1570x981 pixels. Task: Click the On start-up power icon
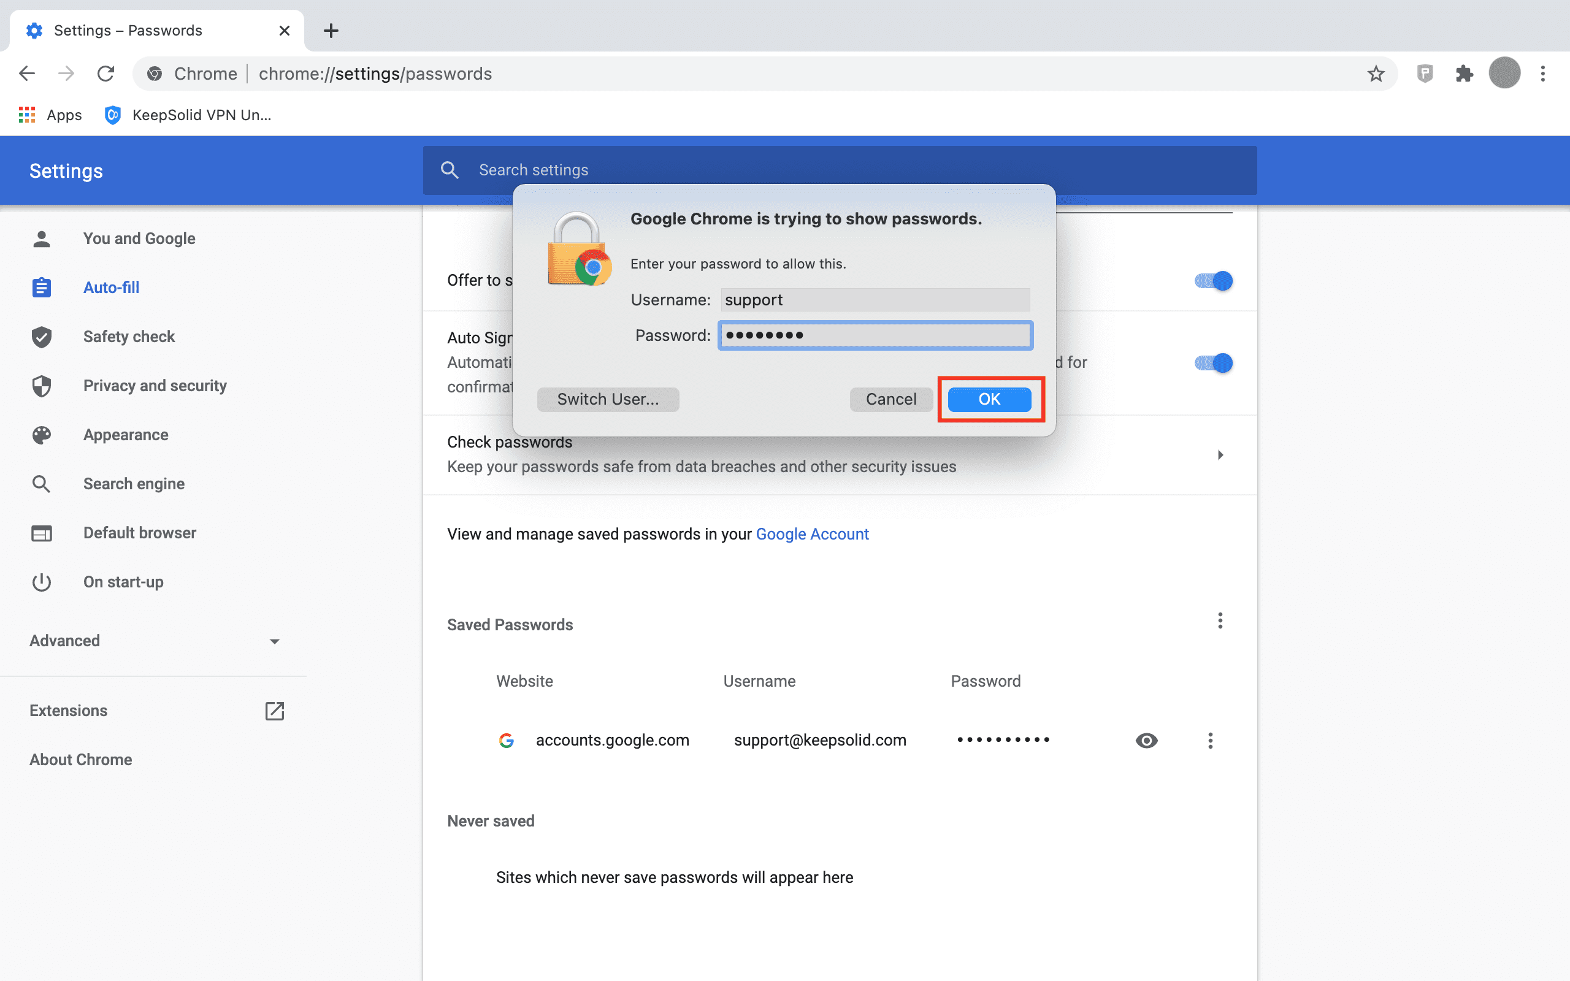(42, 582)
